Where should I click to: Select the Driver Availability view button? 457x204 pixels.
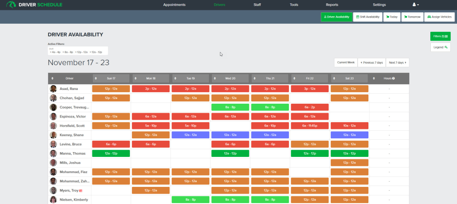coord(337,17)
